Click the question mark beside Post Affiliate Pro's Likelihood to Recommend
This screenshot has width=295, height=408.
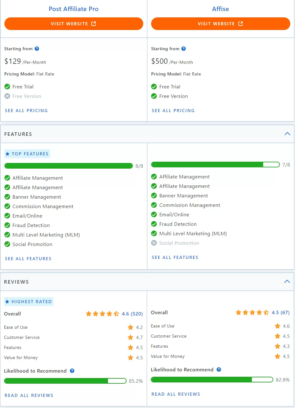(x=72, y=371)
